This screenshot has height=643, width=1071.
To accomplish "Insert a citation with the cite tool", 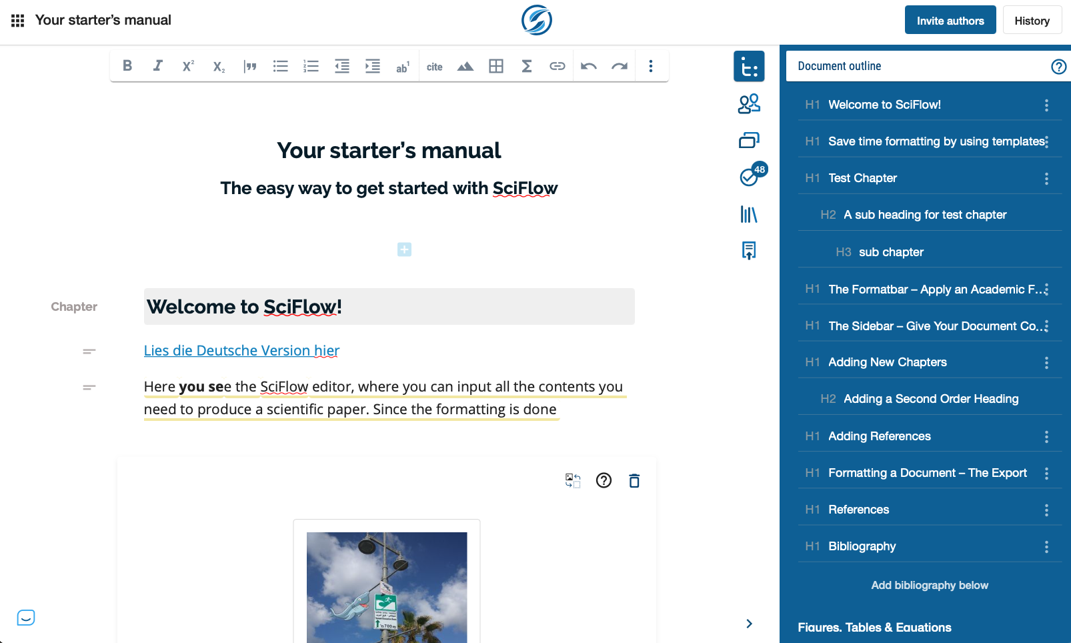I will point(435,65).
